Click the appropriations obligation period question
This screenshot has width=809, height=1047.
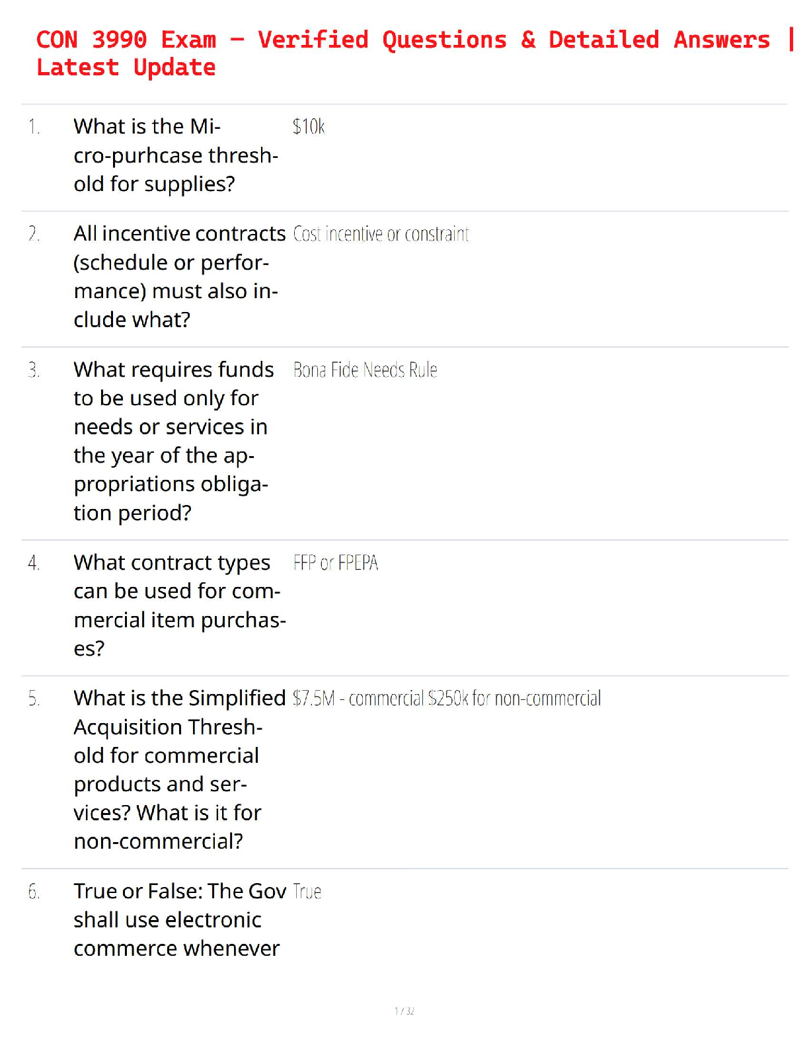click(x=174, y=441)
